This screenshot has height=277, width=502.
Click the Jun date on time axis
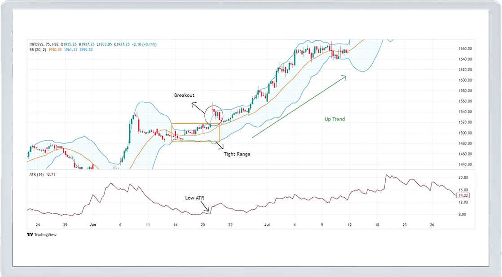point(92,225)
